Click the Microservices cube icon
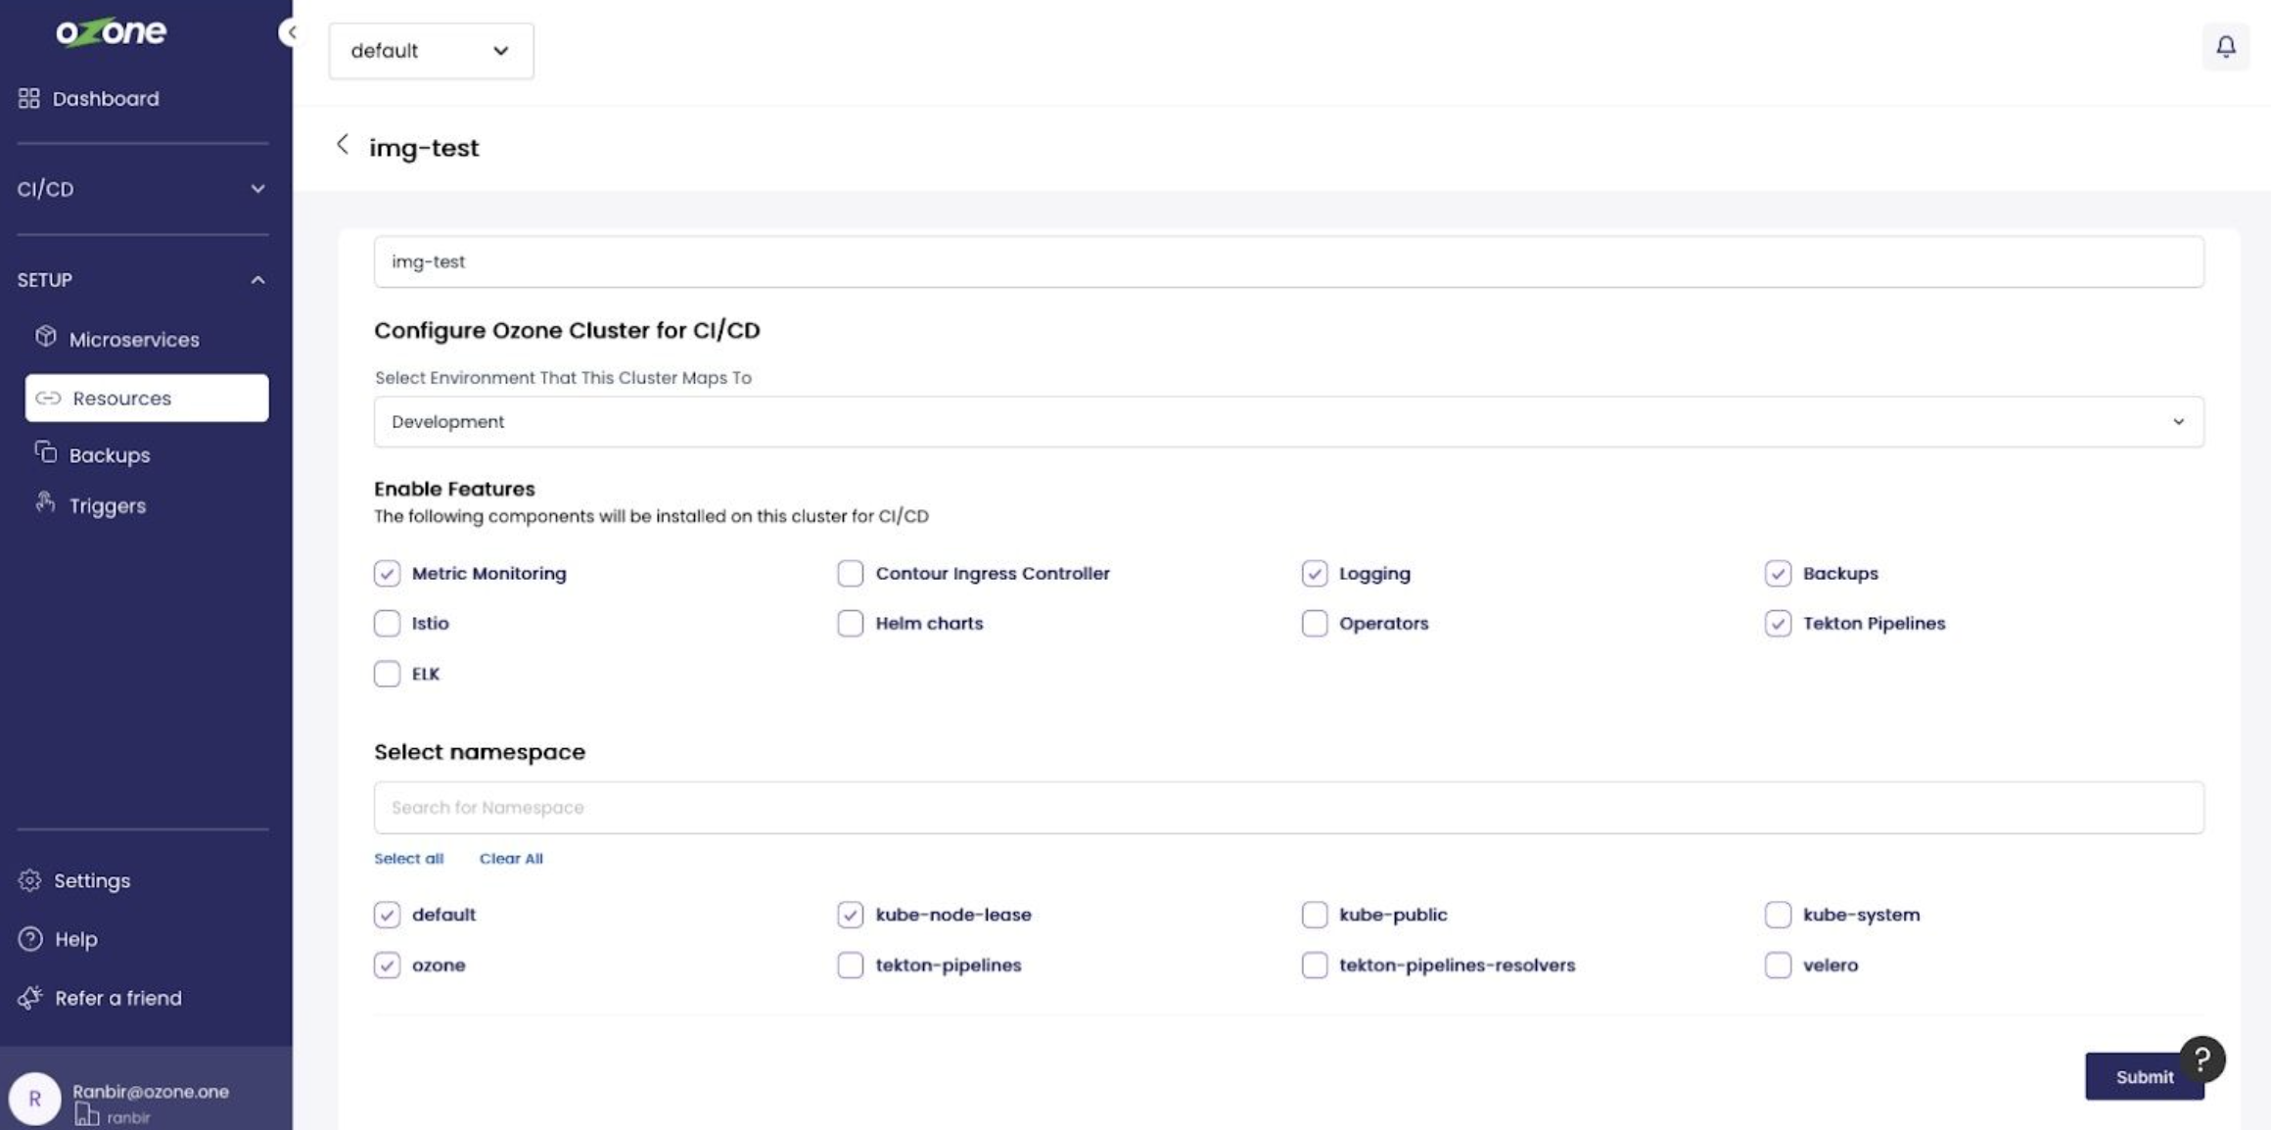This screenshot has width=2271, height=1130. [x=45, y=337]
